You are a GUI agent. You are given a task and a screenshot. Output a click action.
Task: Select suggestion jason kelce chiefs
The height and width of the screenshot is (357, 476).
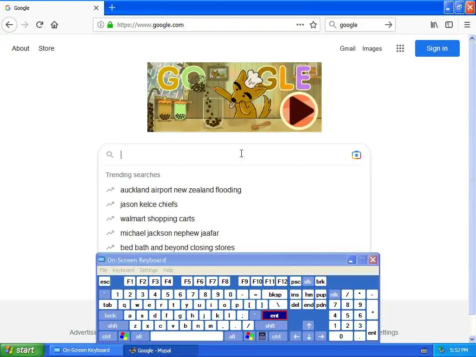[x=234, y=205]
